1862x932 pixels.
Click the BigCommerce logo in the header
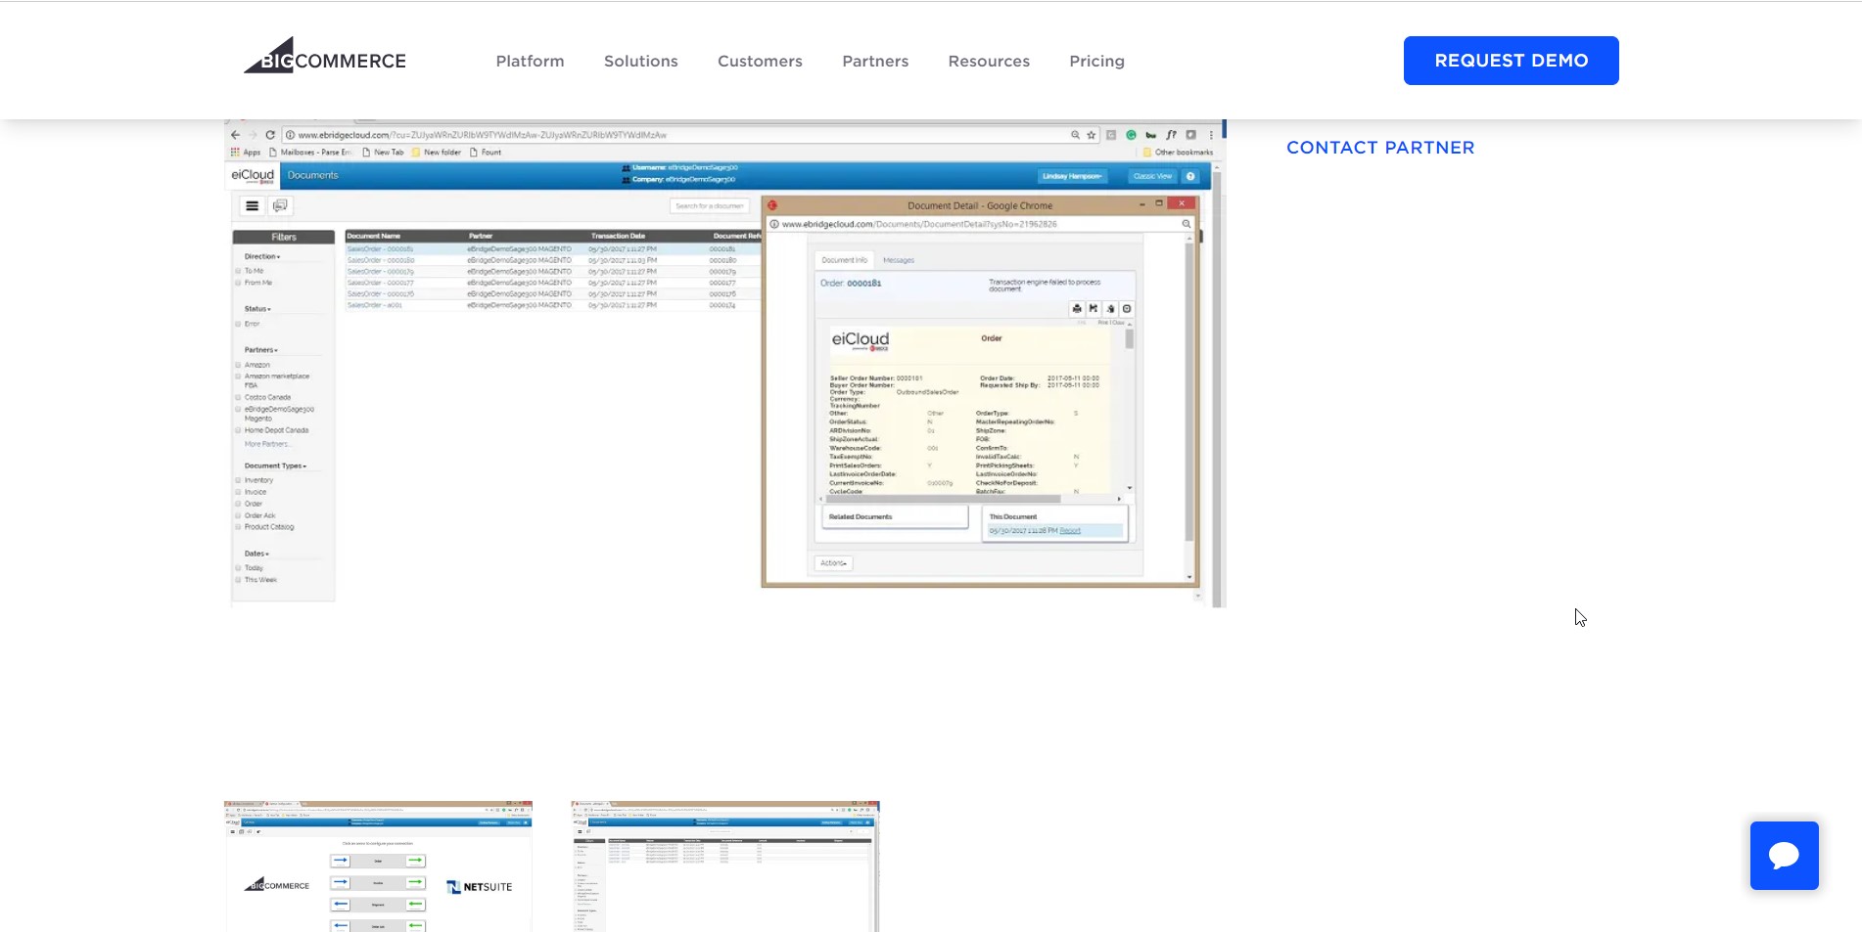pyautogui.click(x=324, y=57)
